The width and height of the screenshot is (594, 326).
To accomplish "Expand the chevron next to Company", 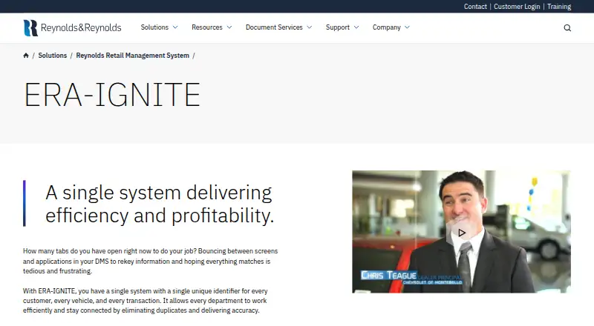I will click(407, 27).
